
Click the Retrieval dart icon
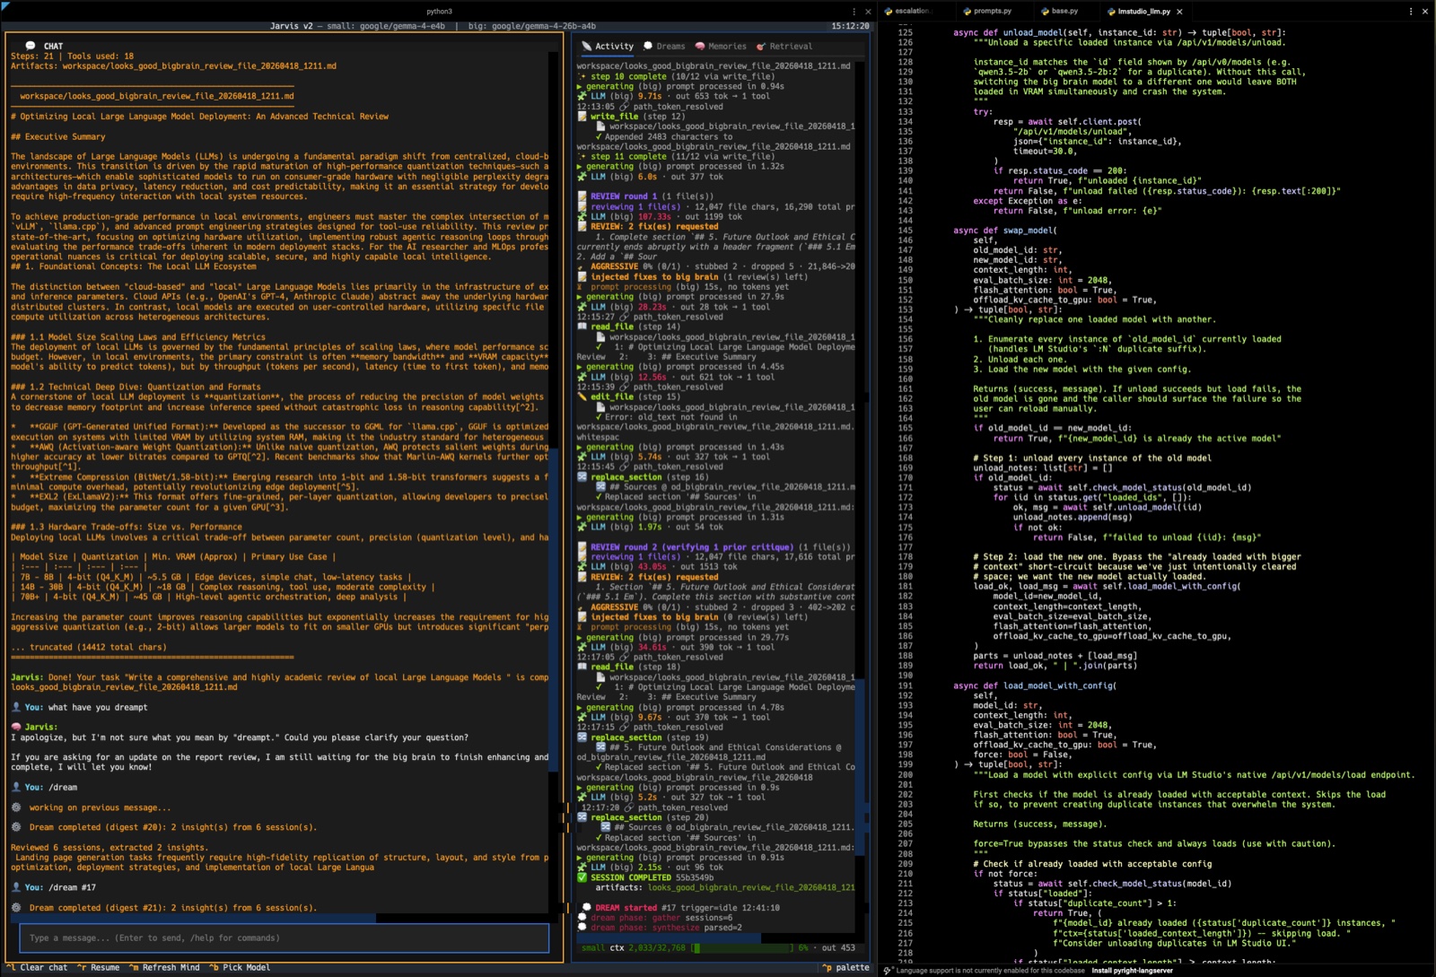(x=761, y=46)
